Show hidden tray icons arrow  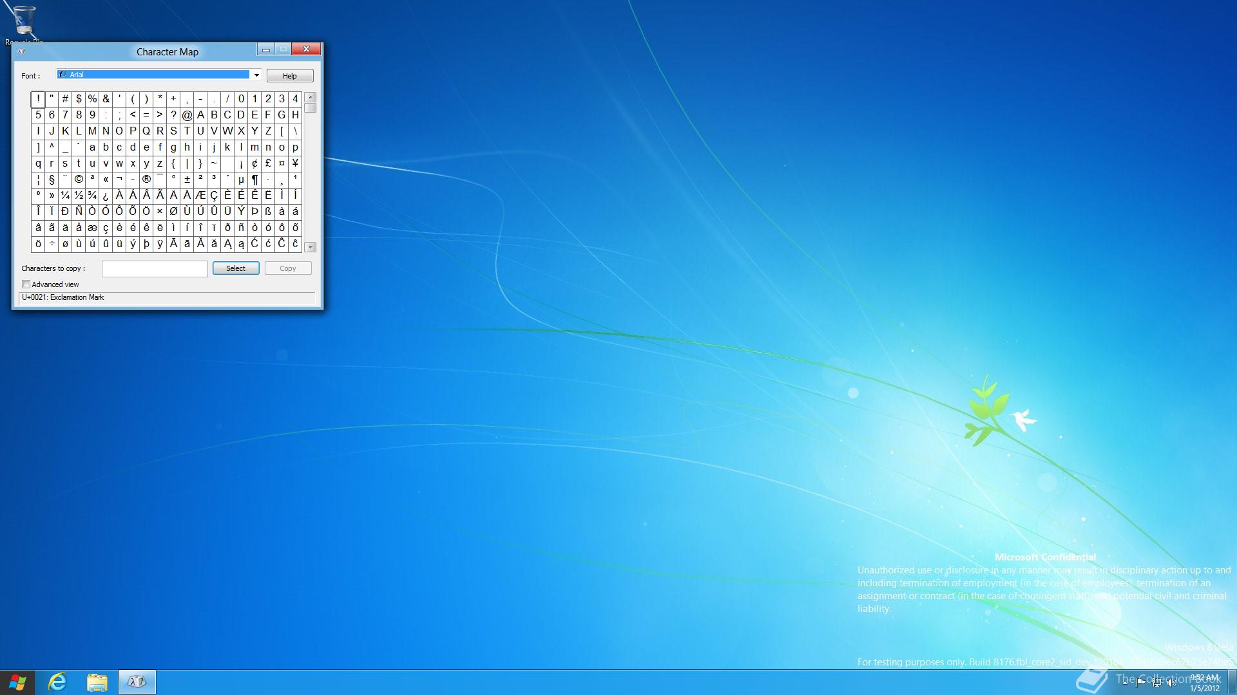click(1126, 683)
